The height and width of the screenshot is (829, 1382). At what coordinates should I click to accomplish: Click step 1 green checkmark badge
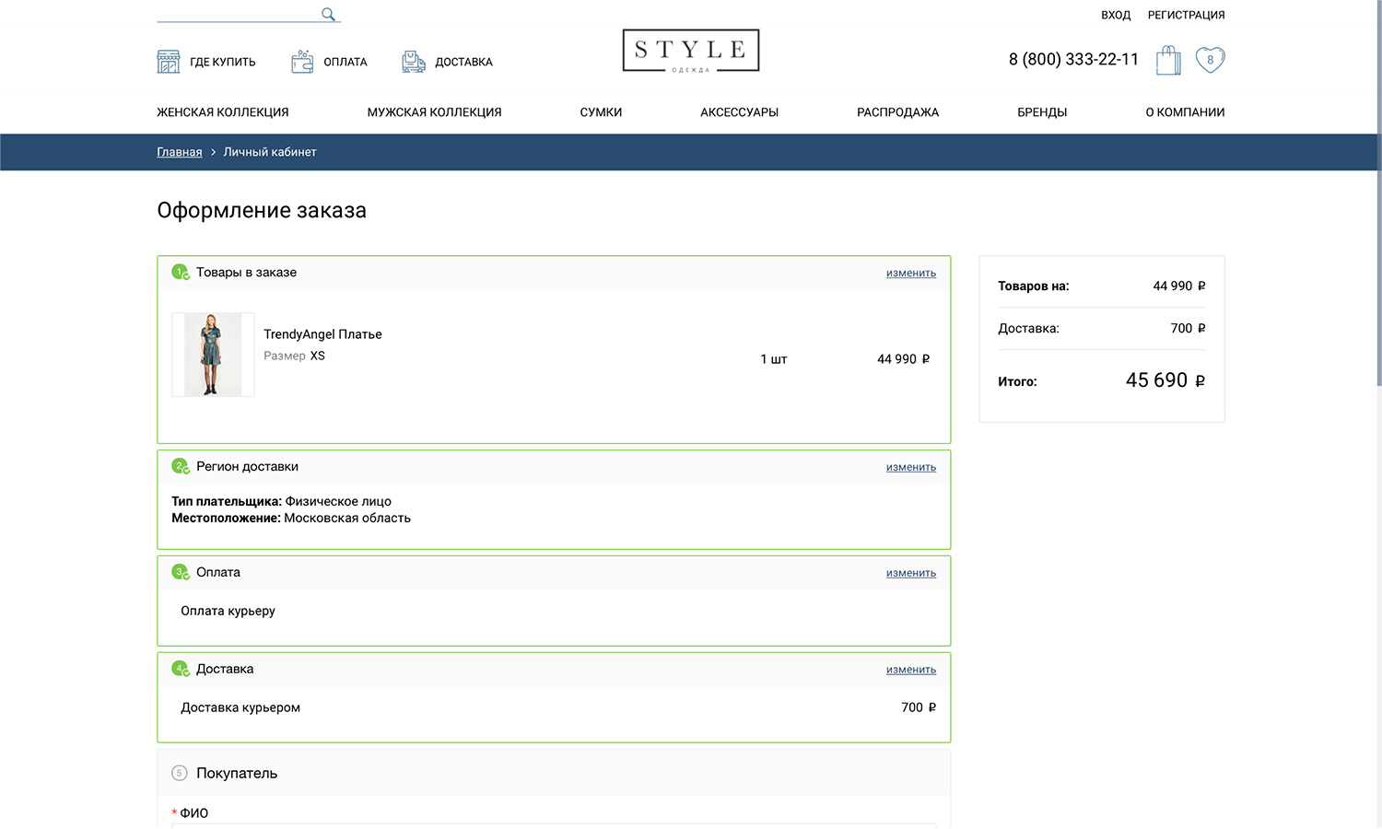pyautogui.click(x=180, y=272)
